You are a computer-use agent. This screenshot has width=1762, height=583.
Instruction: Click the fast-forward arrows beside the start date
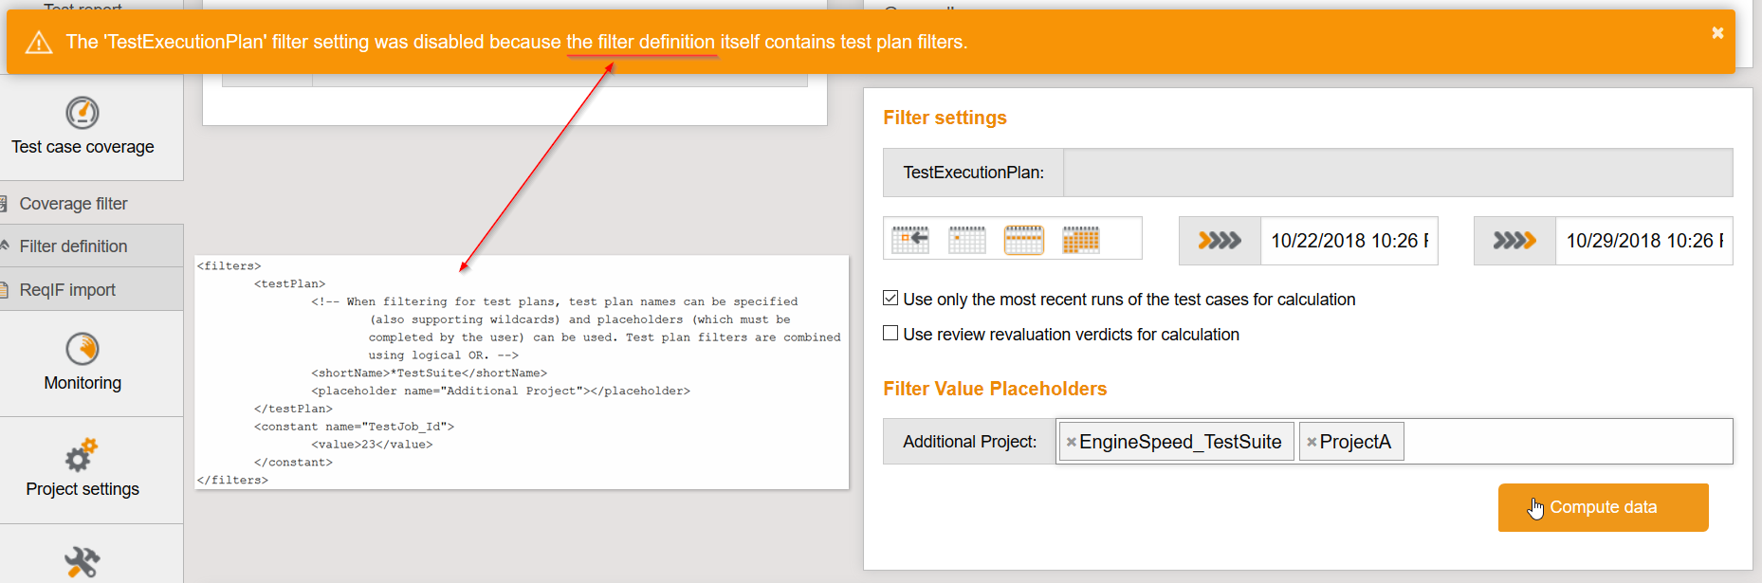pyautogui.click(x=1220, y=240)
